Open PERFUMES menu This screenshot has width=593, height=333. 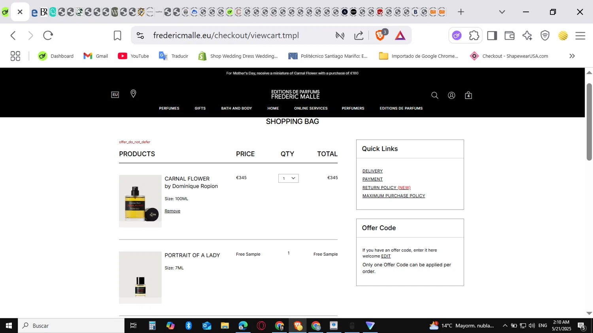click(x=169, y=108)
